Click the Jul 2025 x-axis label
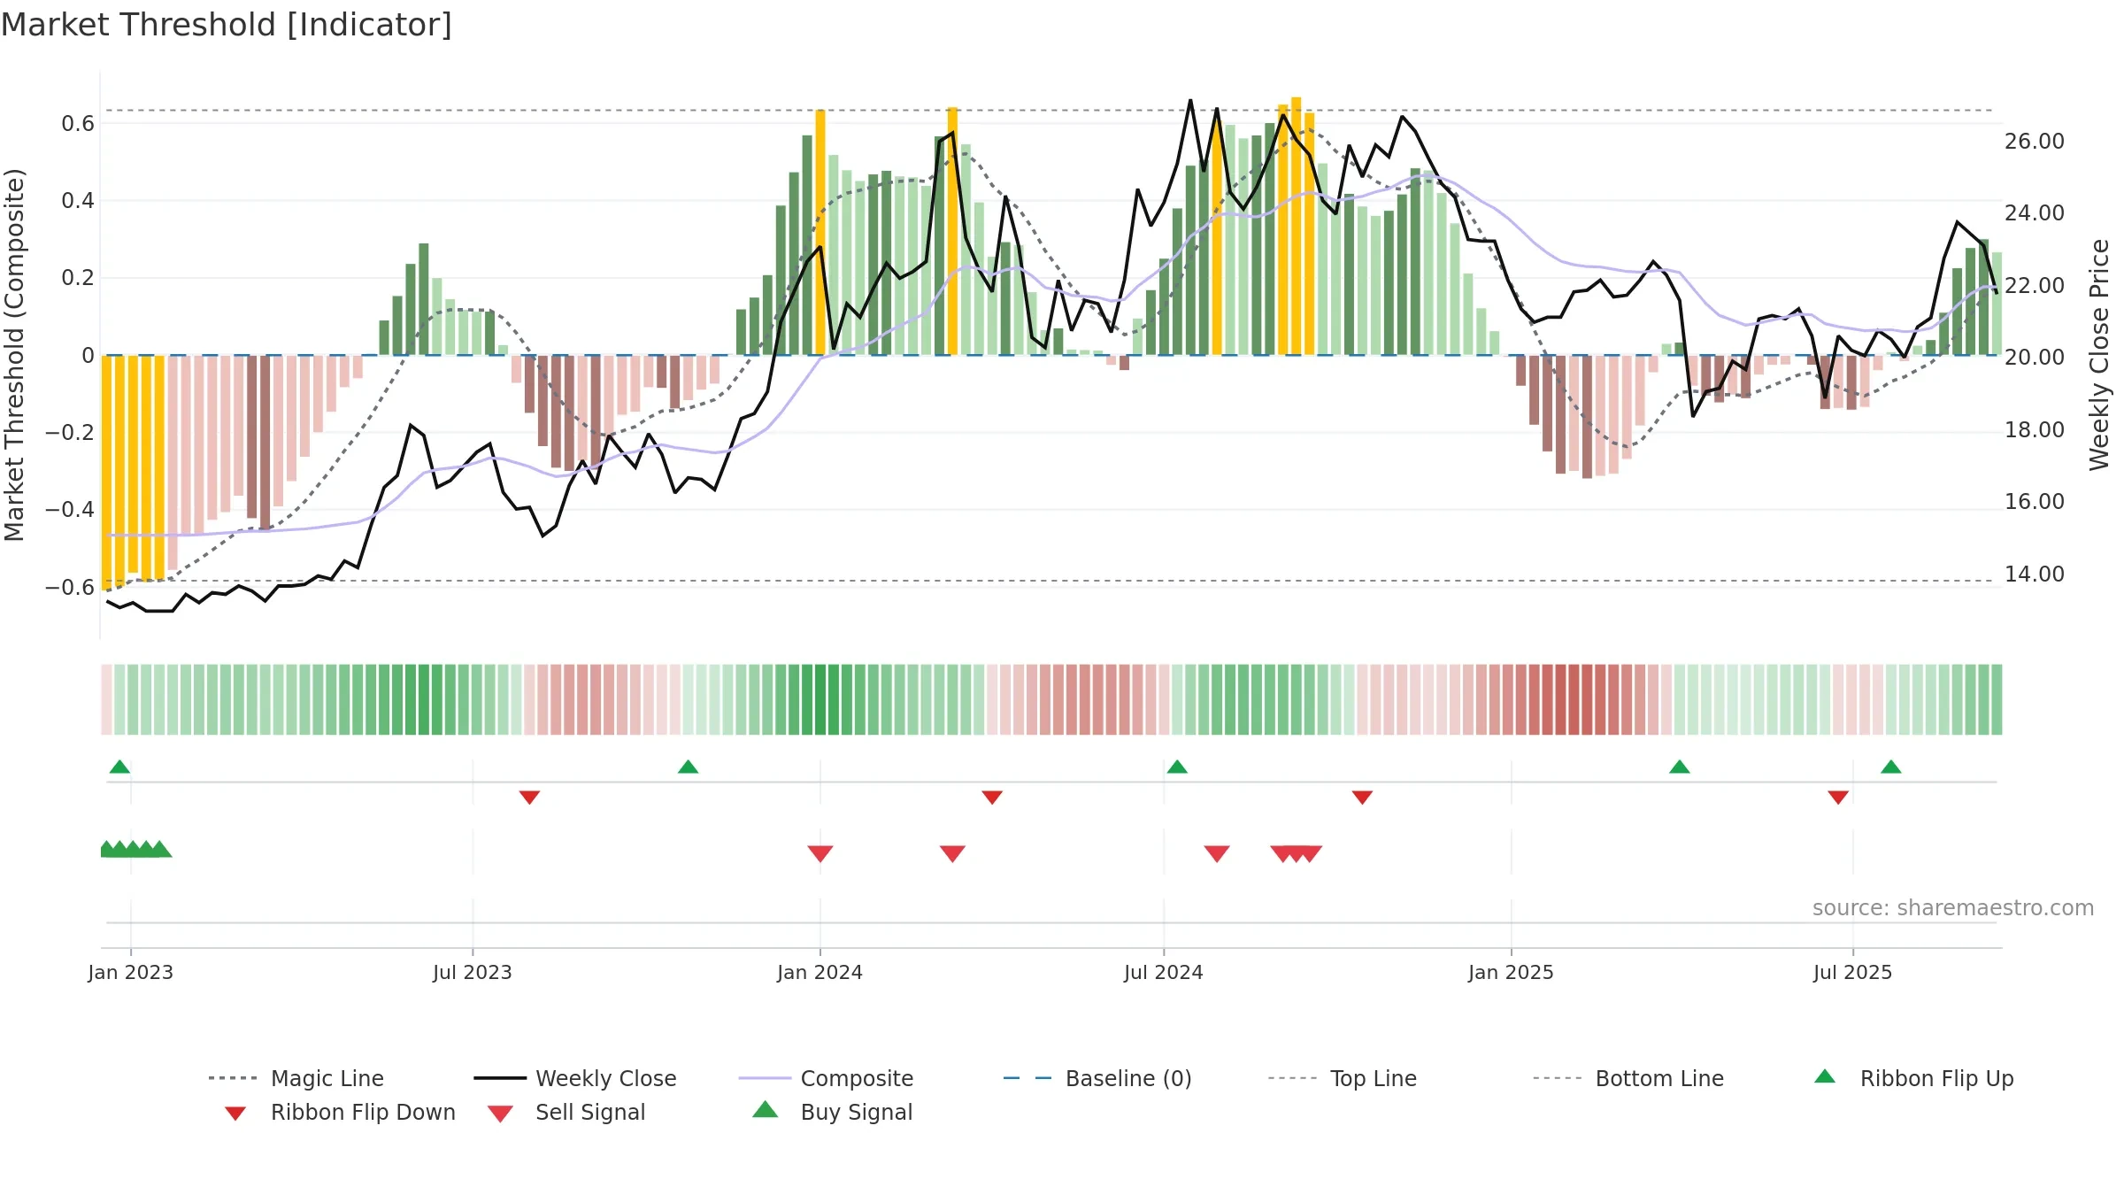This screenshot has width=2124, height=1195. click(1853, 973)
